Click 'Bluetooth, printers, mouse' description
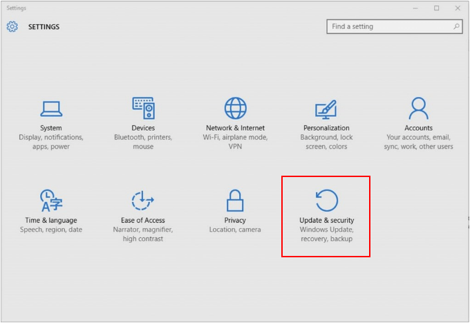 tap(143, 142)
